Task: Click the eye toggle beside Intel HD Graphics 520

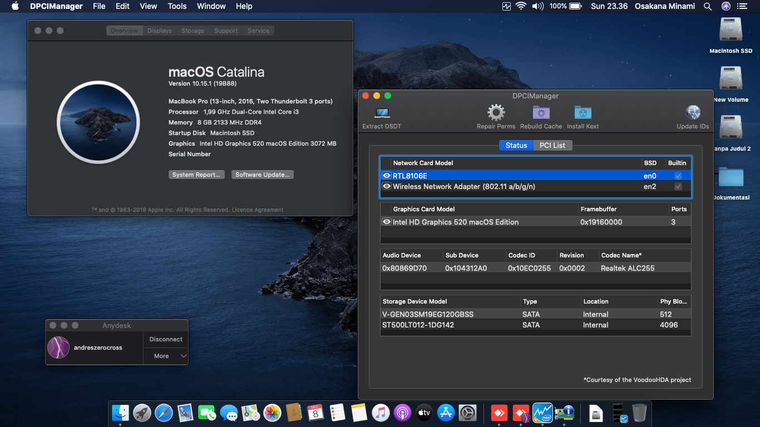Action: pyautogui.click(x=386, y=221)
